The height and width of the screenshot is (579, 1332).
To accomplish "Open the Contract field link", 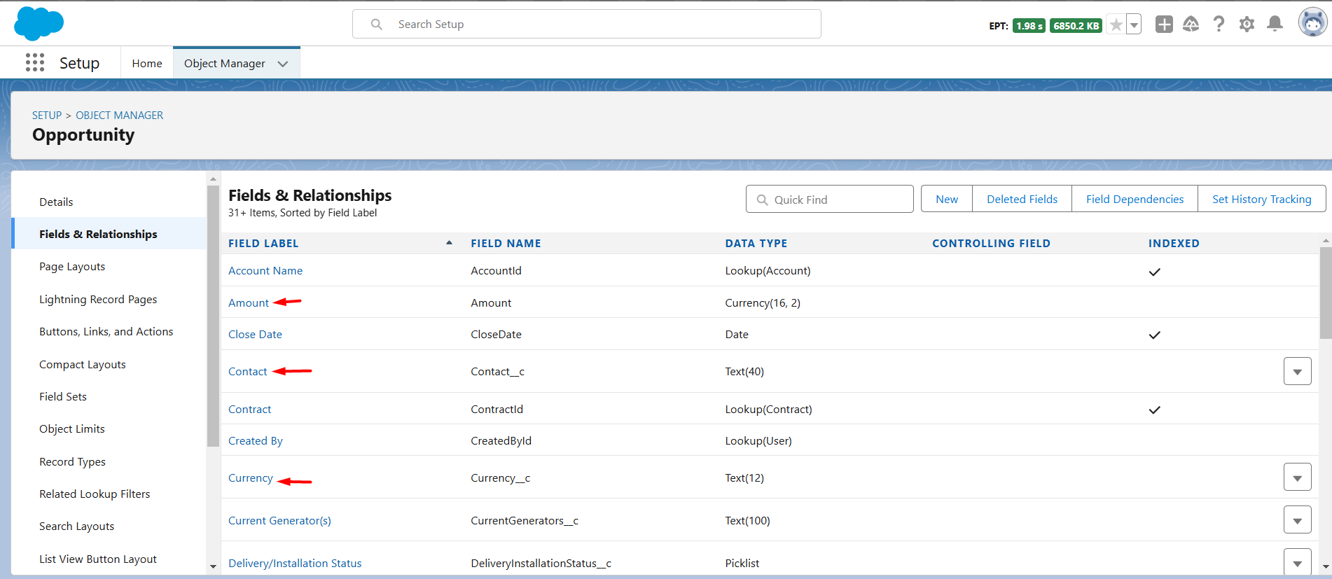I will [249, 409].
